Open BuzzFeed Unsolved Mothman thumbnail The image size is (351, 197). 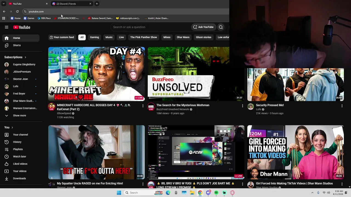pyautogui.click(x=196, y=74)
